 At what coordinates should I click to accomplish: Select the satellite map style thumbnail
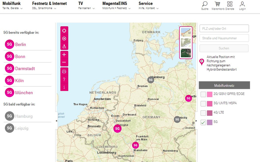pos(186,53)
